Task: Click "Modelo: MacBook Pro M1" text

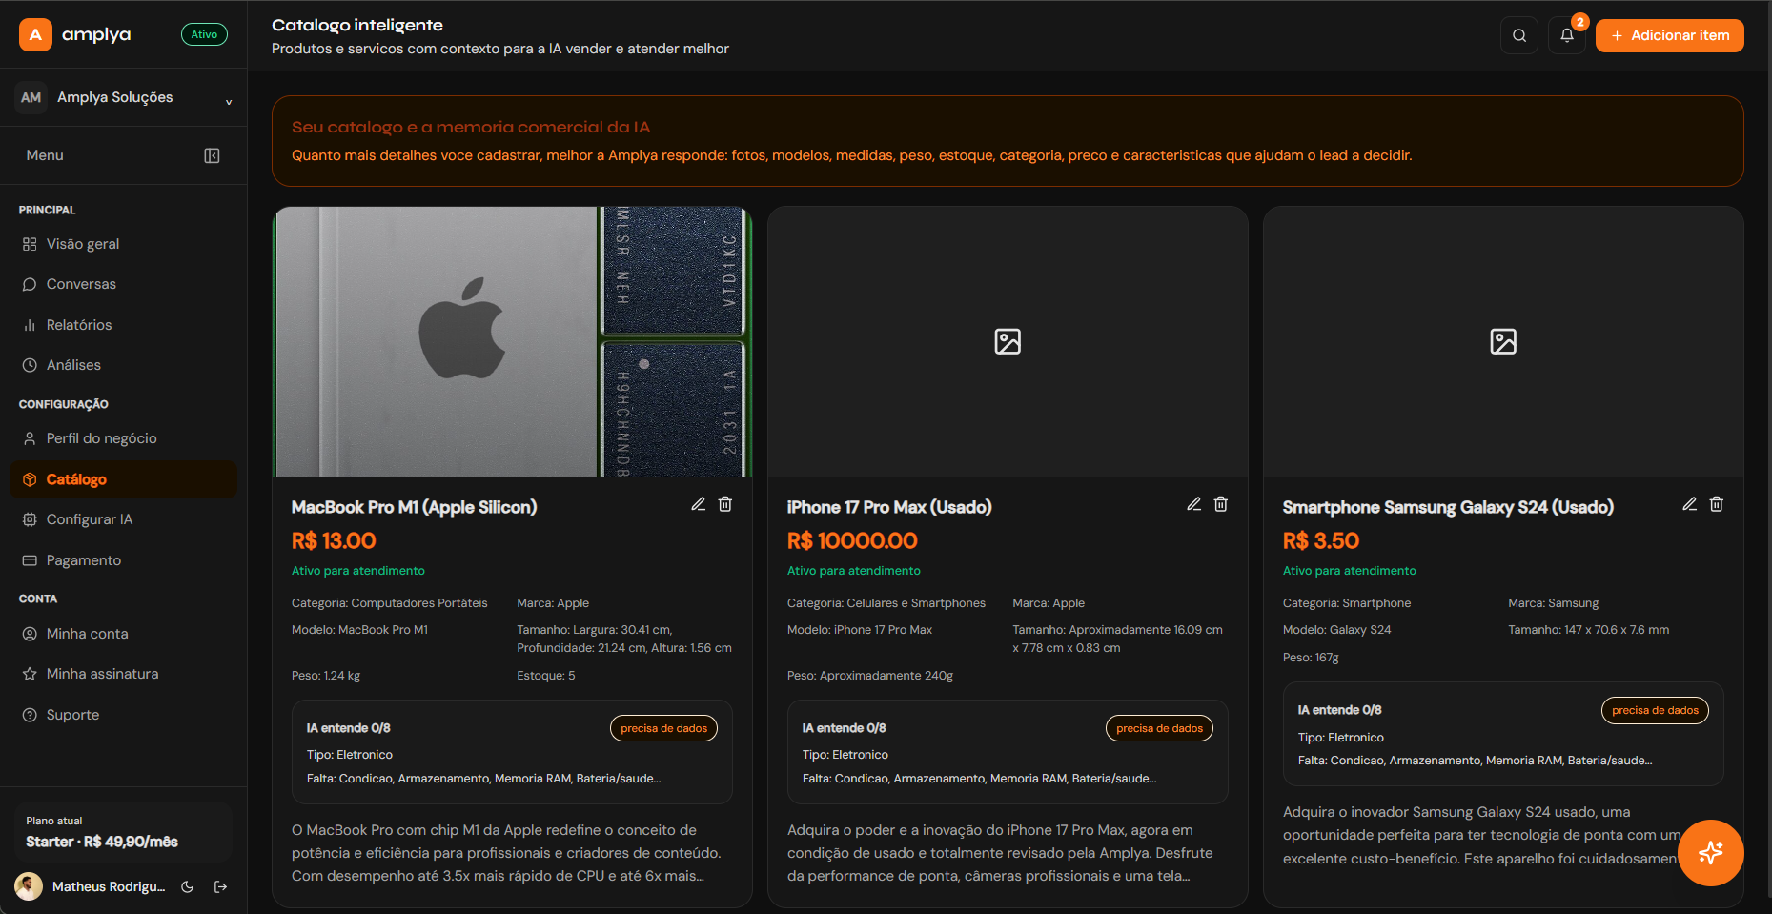Action: click(x=359, y=630)
